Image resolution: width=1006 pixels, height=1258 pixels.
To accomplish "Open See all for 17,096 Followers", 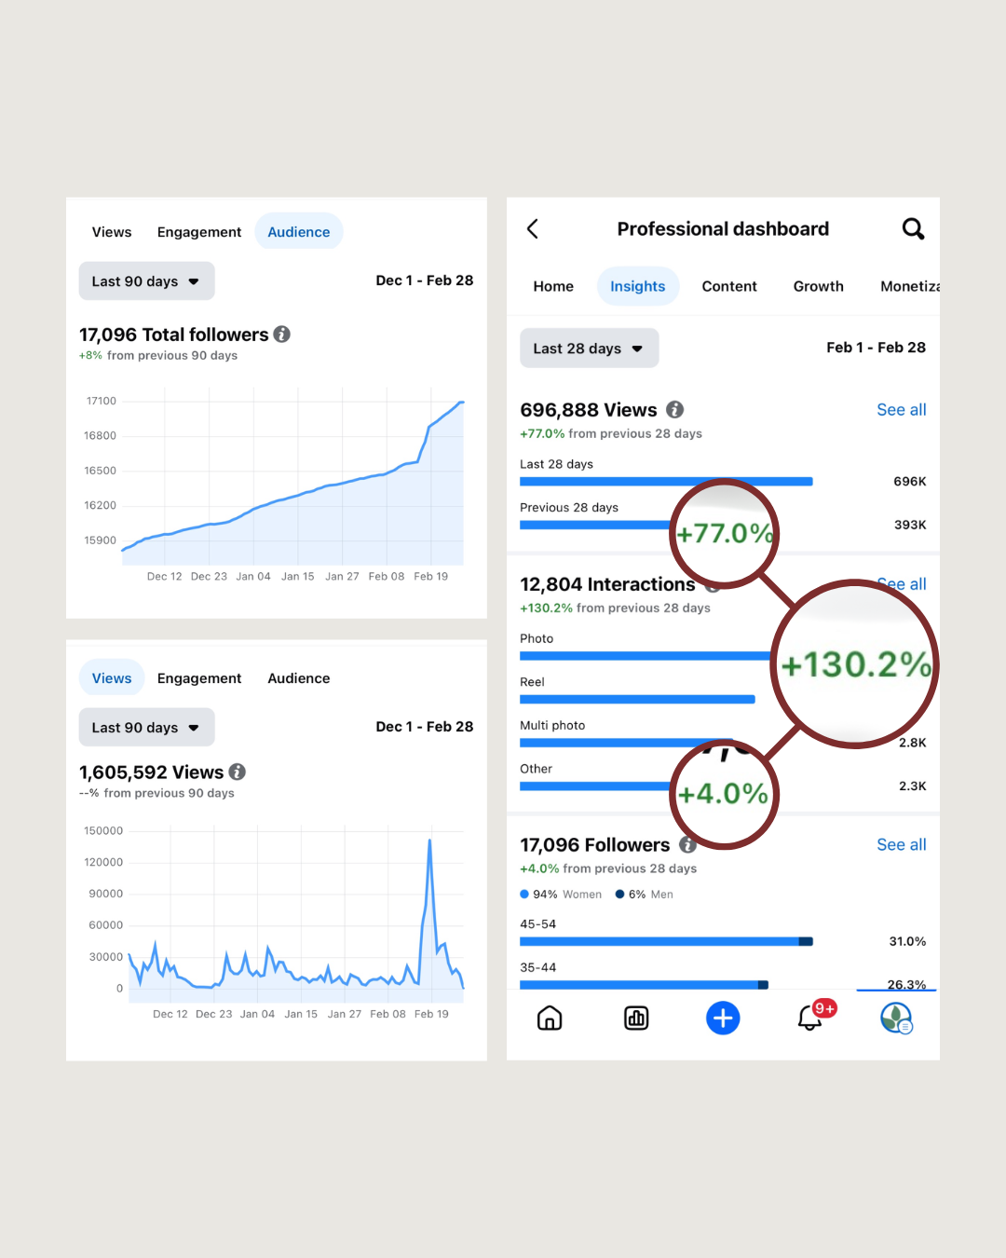I will tap(901, 844).
